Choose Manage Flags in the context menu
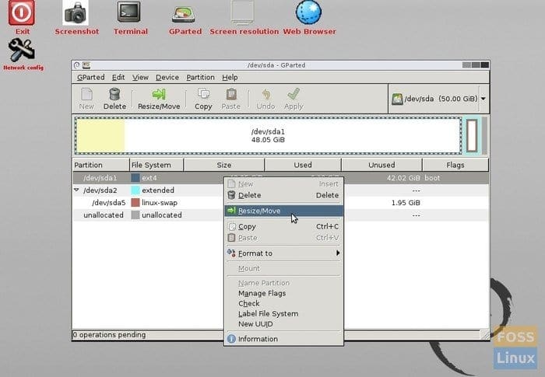Viewport: 545px width, 377px height. [283, 293]
